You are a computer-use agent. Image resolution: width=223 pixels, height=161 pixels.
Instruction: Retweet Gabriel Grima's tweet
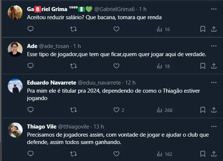coord(74,29)
